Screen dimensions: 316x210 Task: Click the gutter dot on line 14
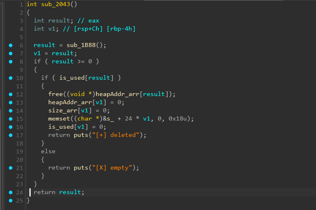tap(11, 111)
